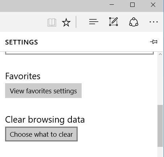Click the SETTINGS pane title
The image size is (164, 157).
click(x=21, y=42)
